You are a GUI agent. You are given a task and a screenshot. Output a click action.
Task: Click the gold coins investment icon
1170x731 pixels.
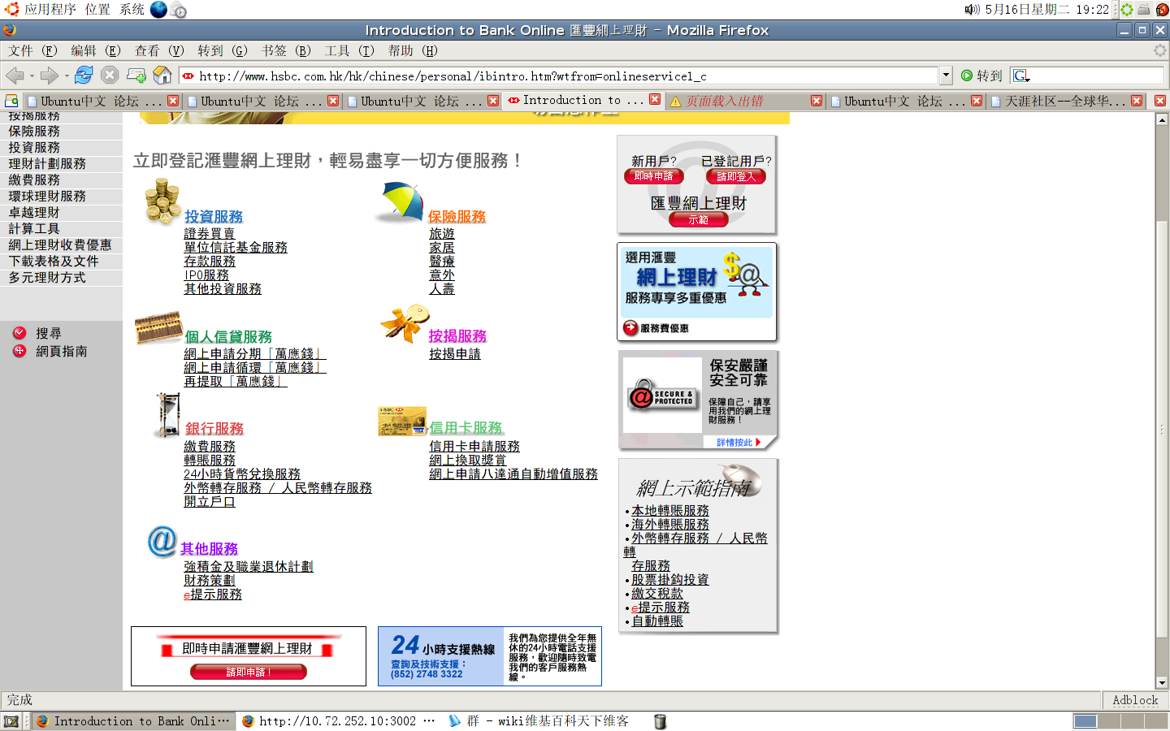click(x=162, y=201)
